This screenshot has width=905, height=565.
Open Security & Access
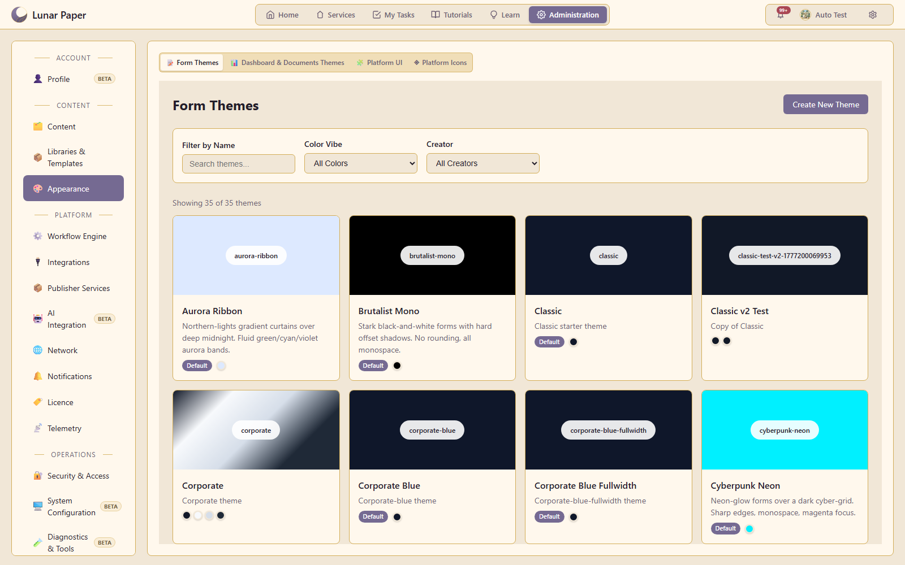[74, 476]
